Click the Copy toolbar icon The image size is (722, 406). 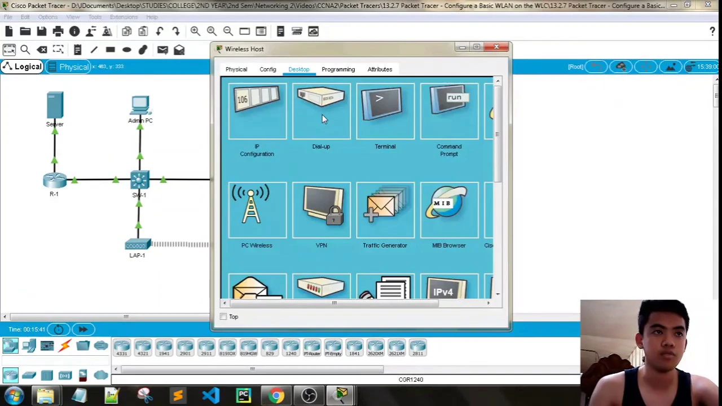click(127, 32)
